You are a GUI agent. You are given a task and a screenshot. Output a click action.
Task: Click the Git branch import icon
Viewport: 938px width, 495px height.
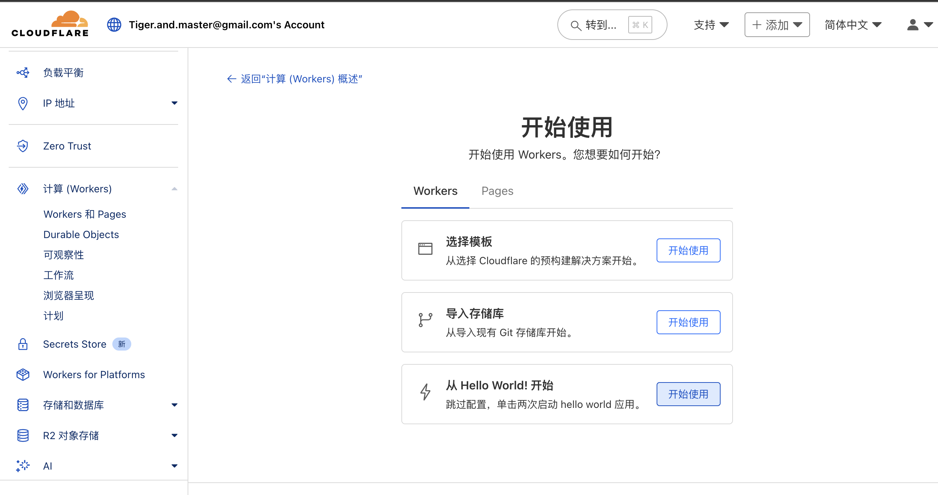pos(425,320)
